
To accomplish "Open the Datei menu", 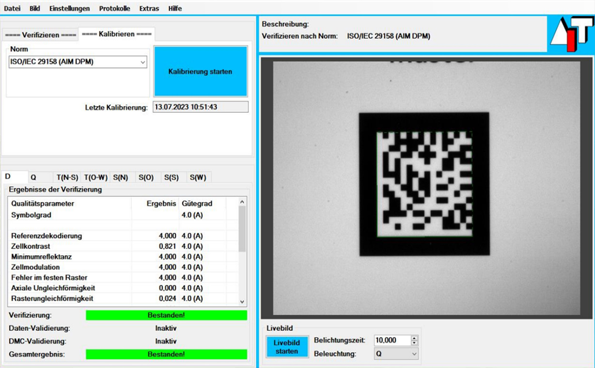I will point(12,8).
